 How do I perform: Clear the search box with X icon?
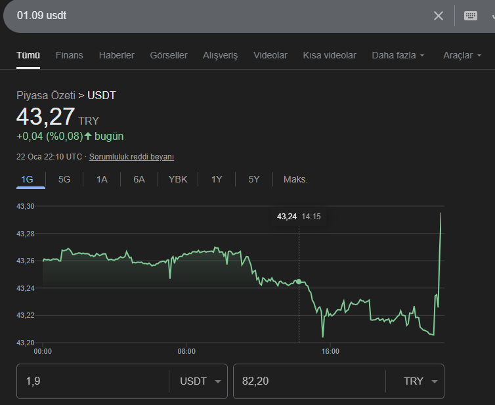point(438,16)
